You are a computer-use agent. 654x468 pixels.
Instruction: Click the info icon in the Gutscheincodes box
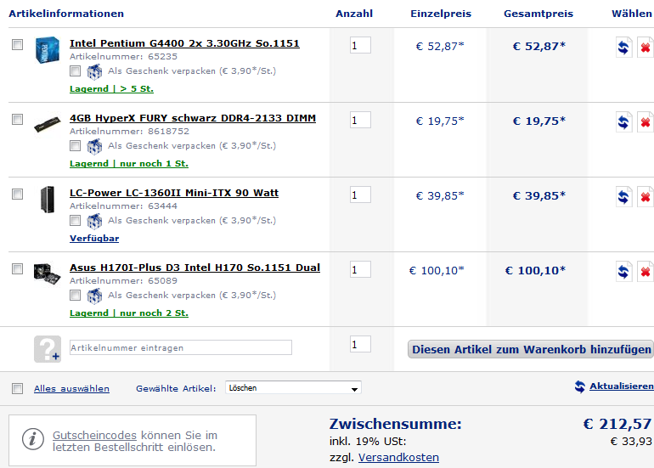[33, 439]
